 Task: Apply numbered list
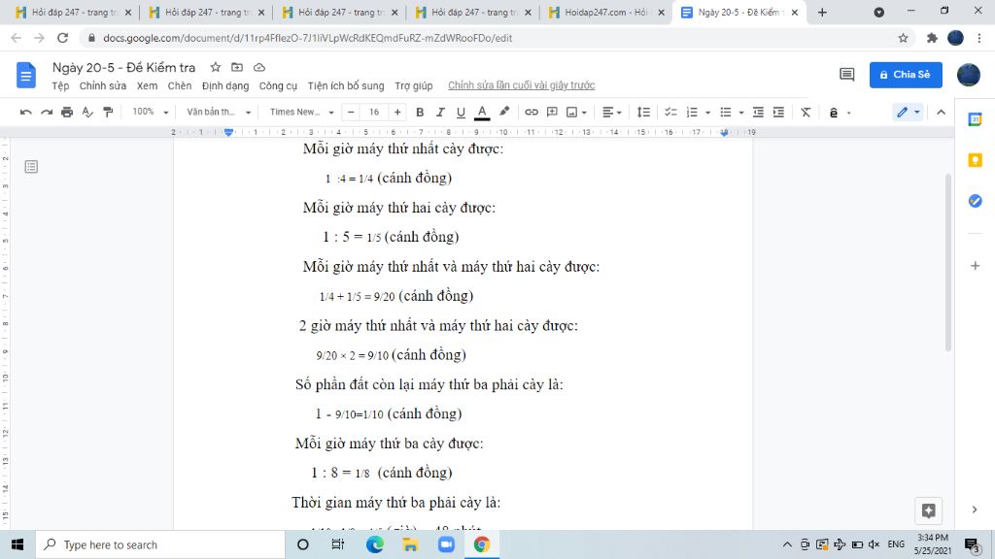pos(692,113)
